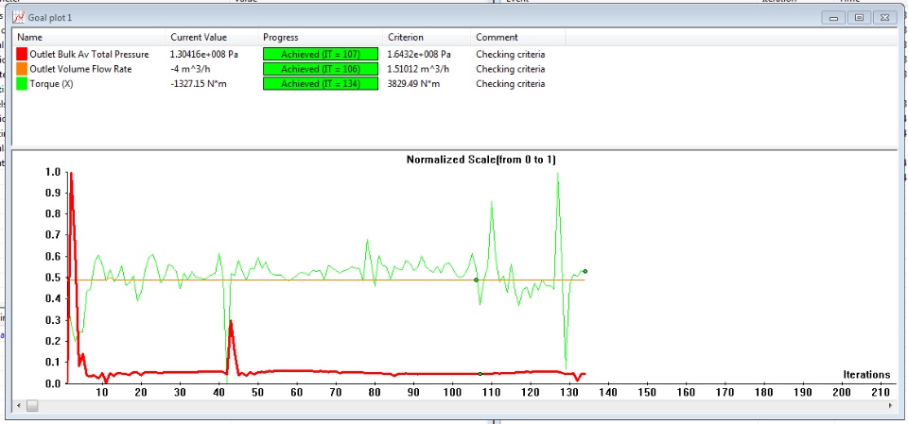Click the red Outlet Bulk Av Total Pressure swatch

point(22,55)
